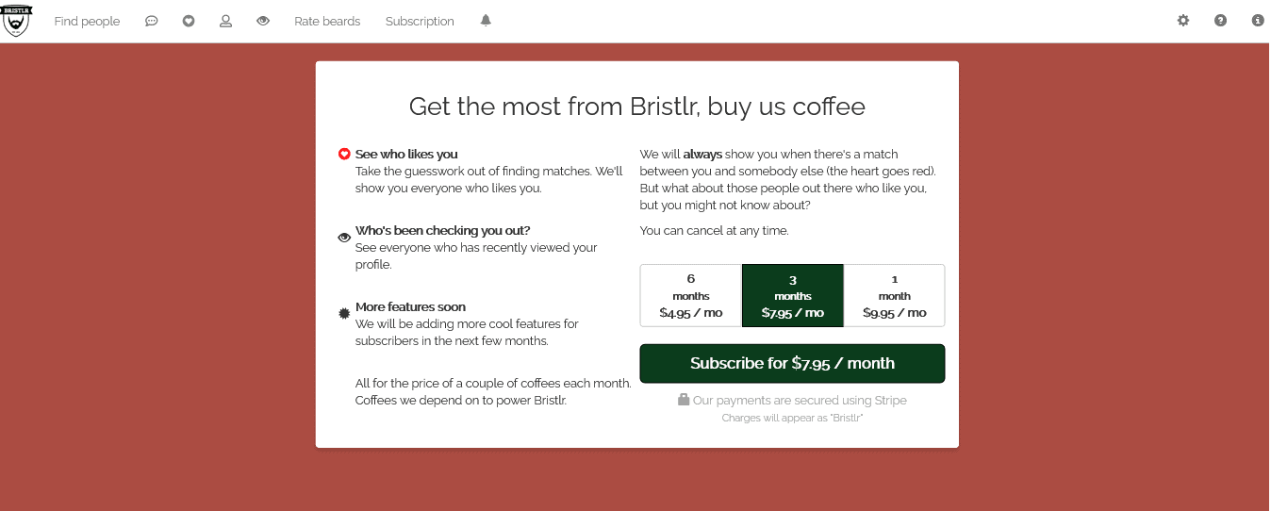The image size is (1271, 511).
Task: Open the Rate beards page
Action: point(327,21)
